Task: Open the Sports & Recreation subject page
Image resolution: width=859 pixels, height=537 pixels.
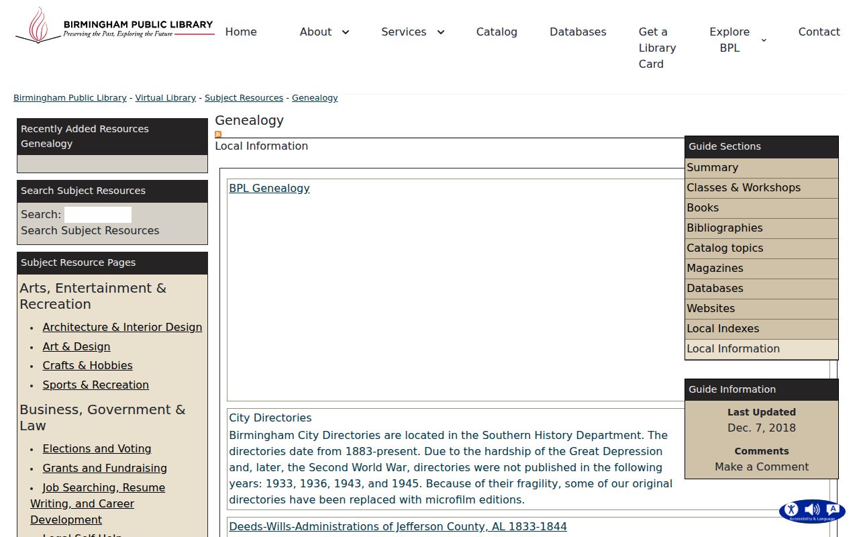Action: (x=96, y=385)
